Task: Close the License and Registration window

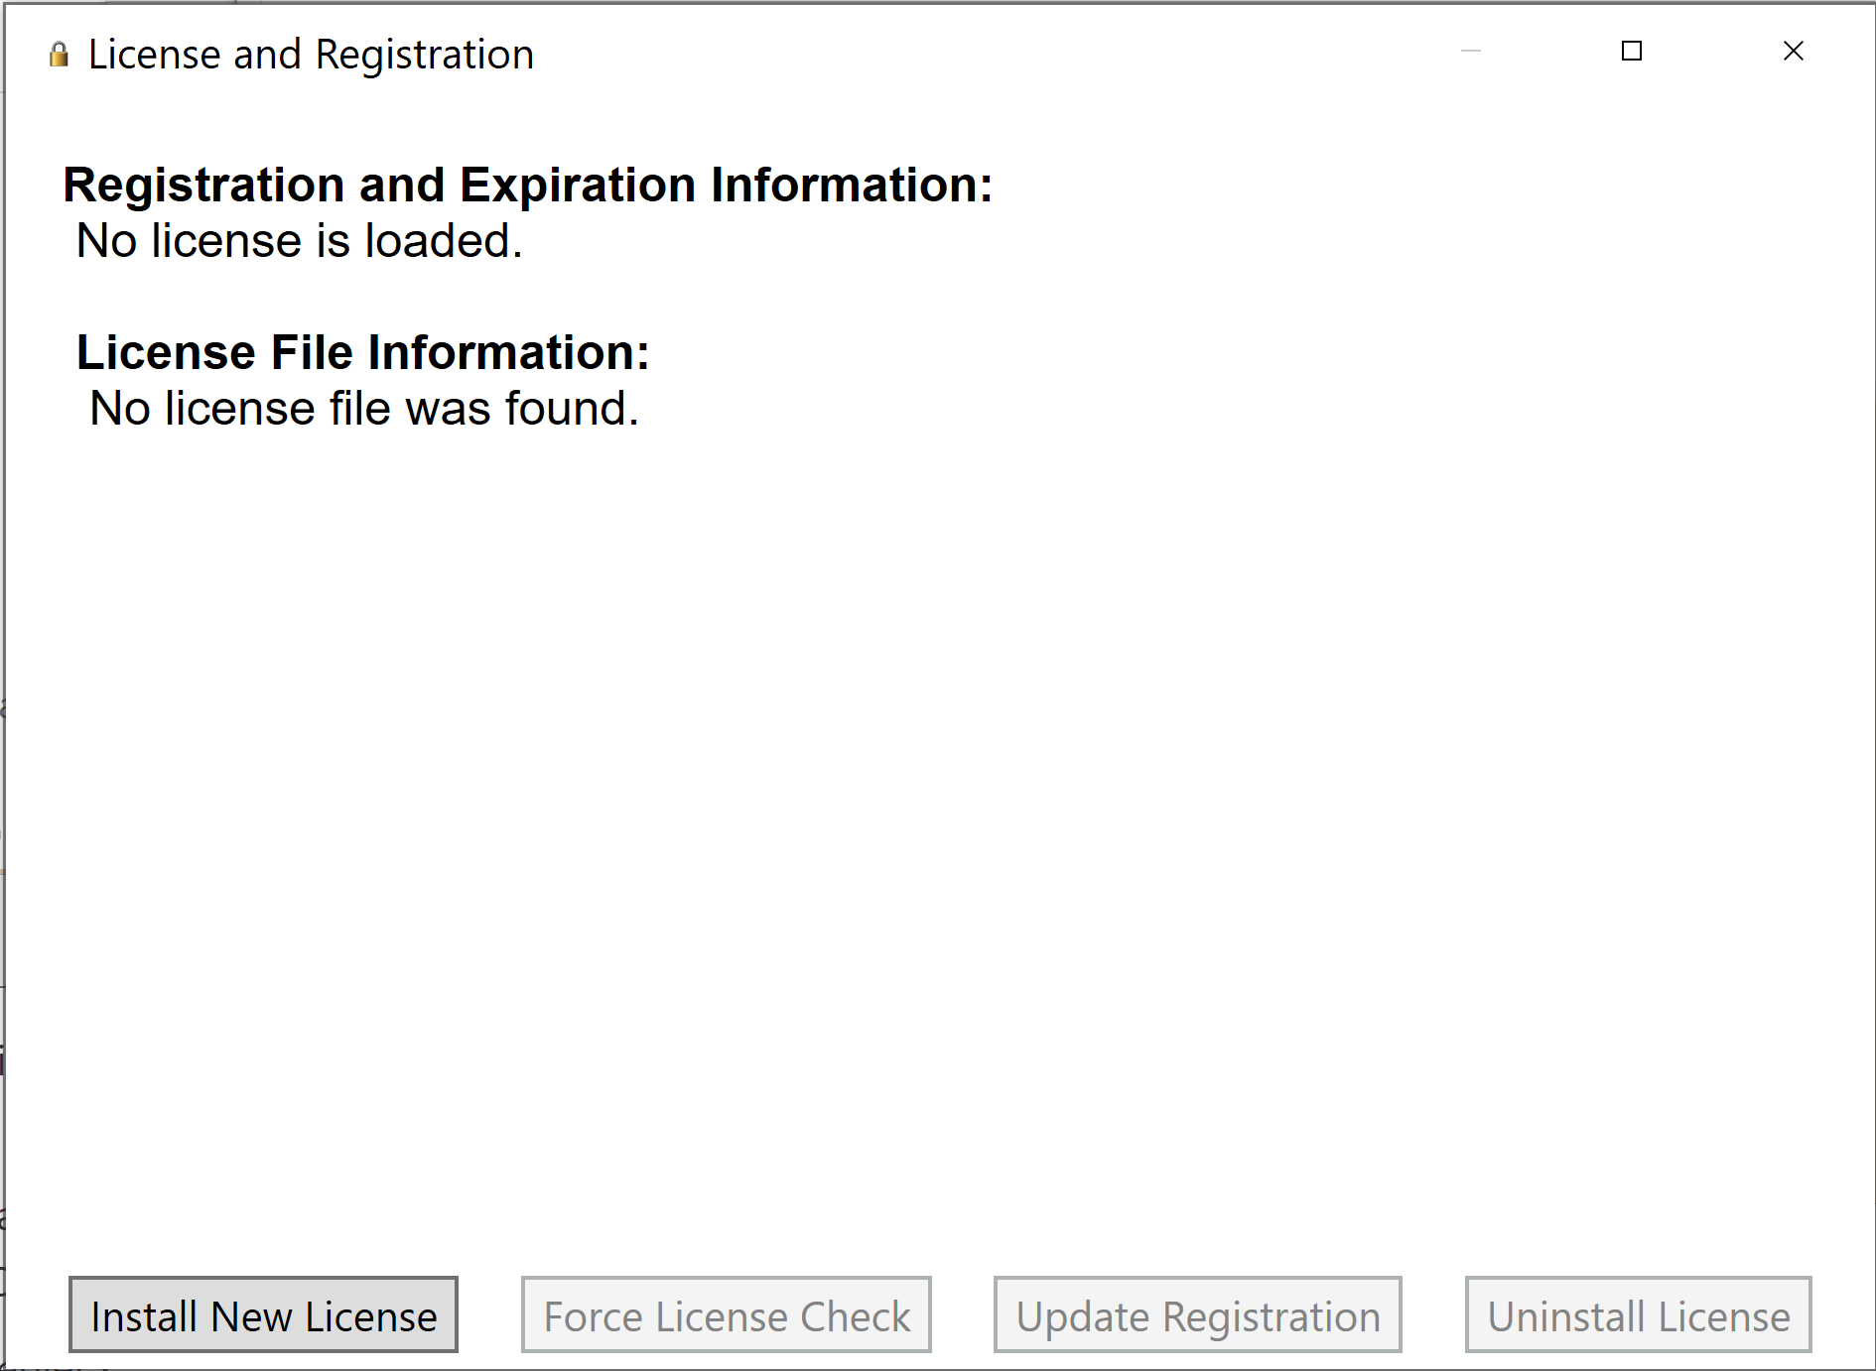Action: coord(1793,51)
